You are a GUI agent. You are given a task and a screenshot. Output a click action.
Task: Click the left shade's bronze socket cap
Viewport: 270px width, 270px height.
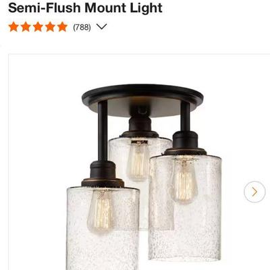coord(103,173)
